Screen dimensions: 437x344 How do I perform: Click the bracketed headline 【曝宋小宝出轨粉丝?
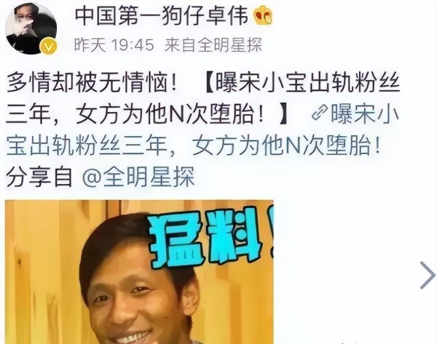302,82
